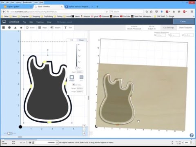Edit the Depth value field
This screenshot has width=196, height=147.
point(80,72)
